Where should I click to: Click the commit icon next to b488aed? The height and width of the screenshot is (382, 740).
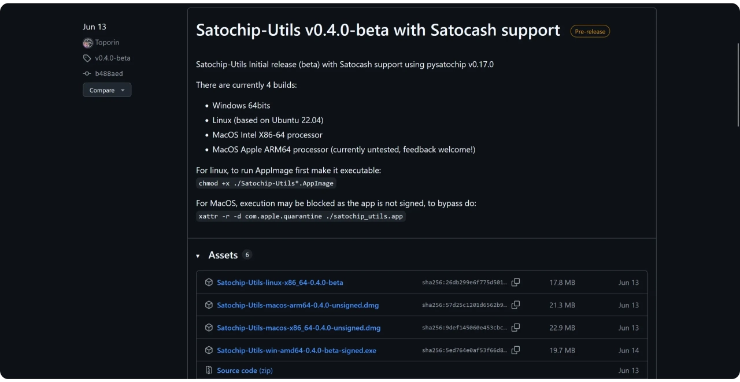coord(87,74)
